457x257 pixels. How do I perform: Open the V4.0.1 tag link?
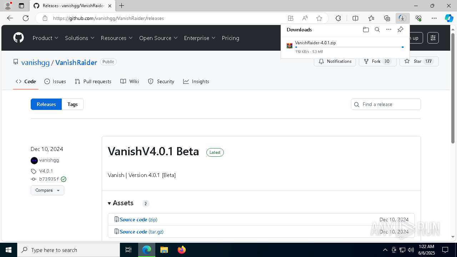[x=46, y=171]
